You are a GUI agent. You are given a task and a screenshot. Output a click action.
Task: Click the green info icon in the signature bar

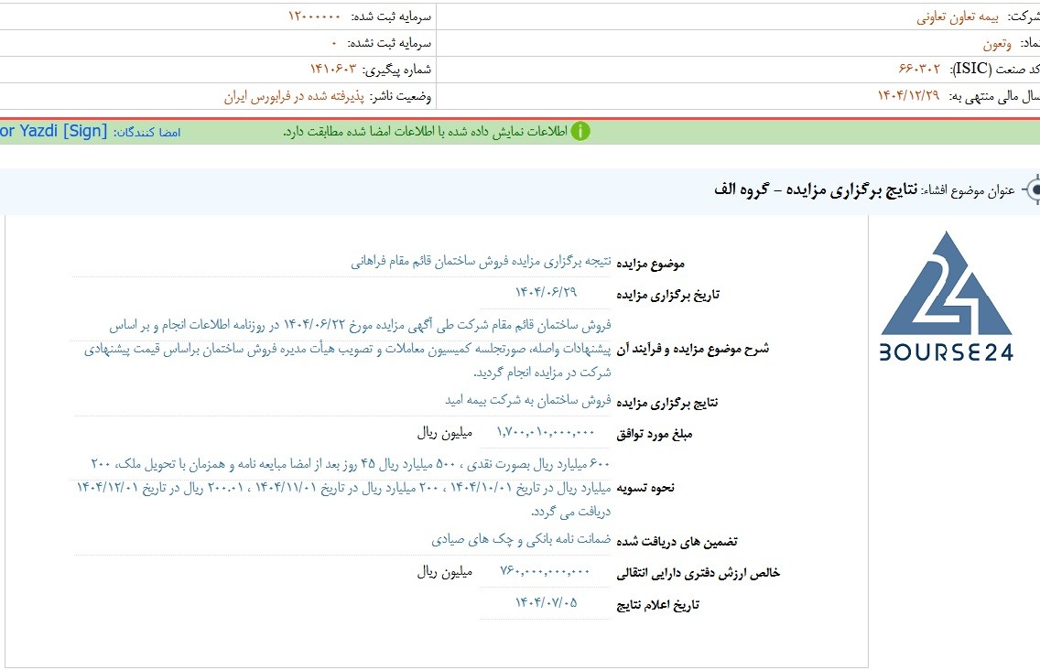(x=580, y=132)
